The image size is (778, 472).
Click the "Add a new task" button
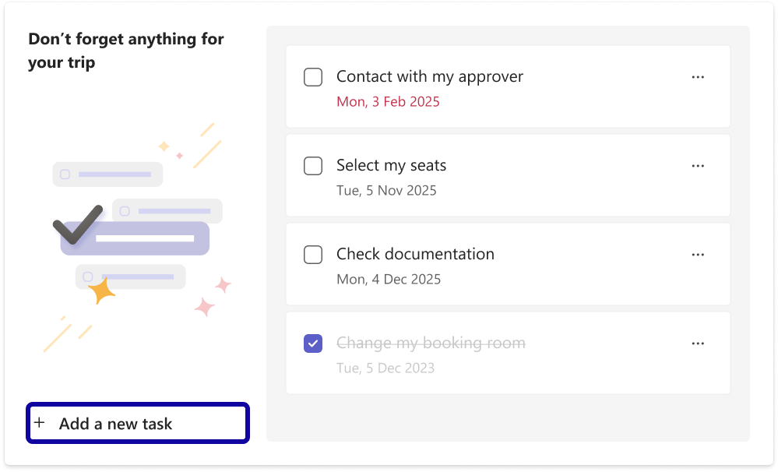pyautogui.click(x=137, y=422)
